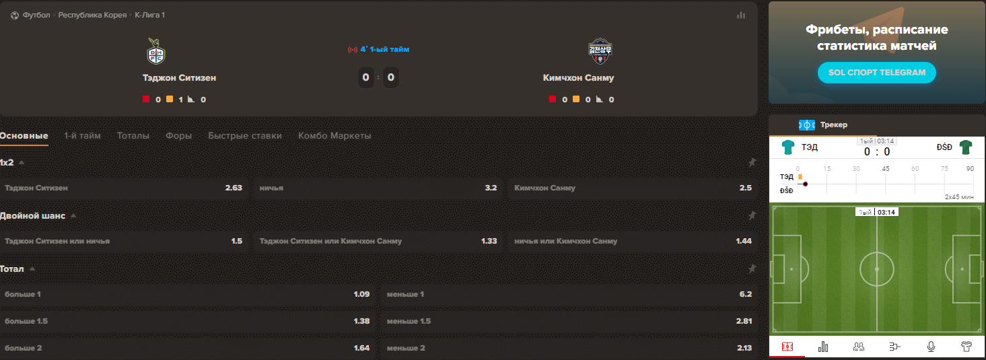Go to Футбол in breadcrumb
The height and width of the screenshot is (360, 986).
(36, 15)
